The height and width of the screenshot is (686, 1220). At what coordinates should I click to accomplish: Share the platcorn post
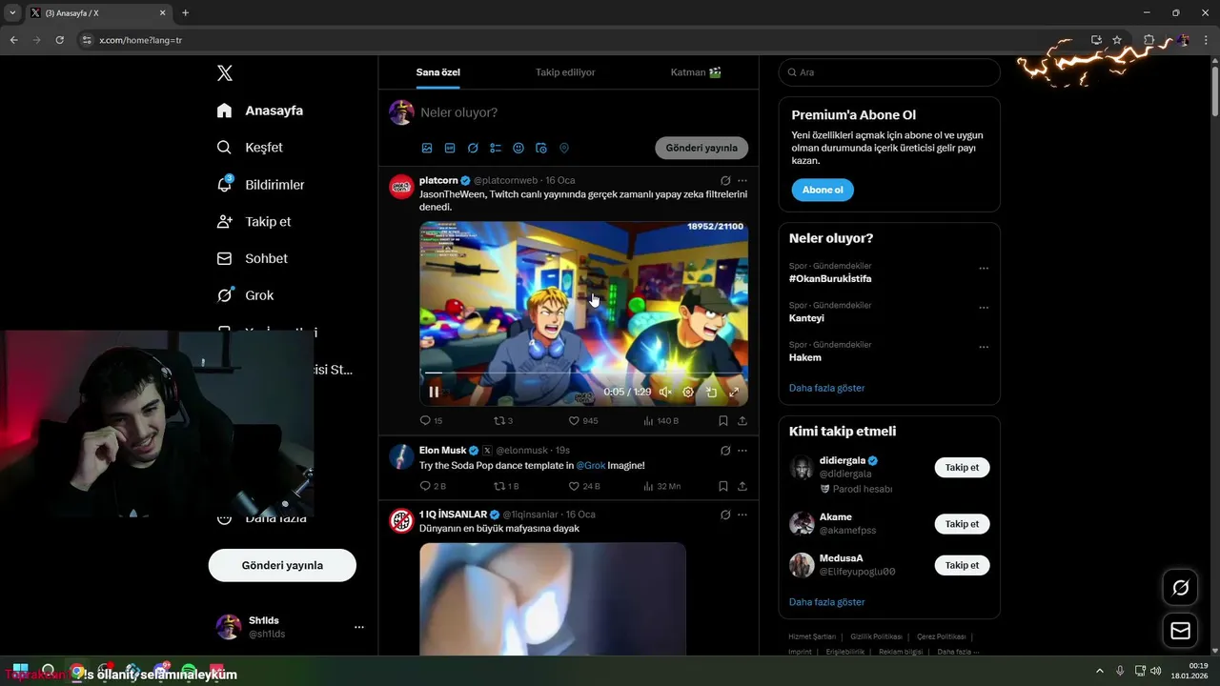pos(742,421)
